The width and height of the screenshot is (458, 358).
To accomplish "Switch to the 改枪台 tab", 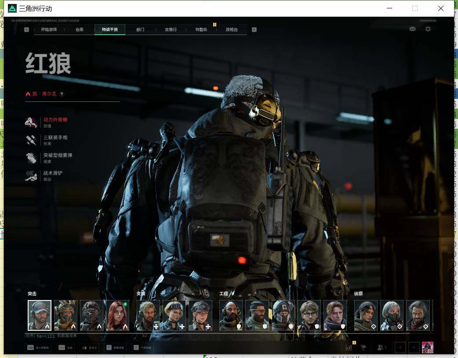I will (x=232, y=29).
